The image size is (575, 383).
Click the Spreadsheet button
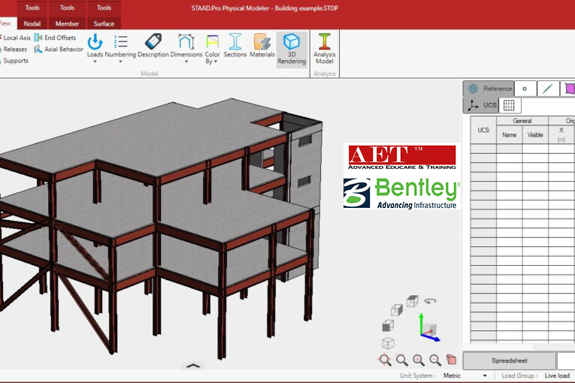(509, 360)
